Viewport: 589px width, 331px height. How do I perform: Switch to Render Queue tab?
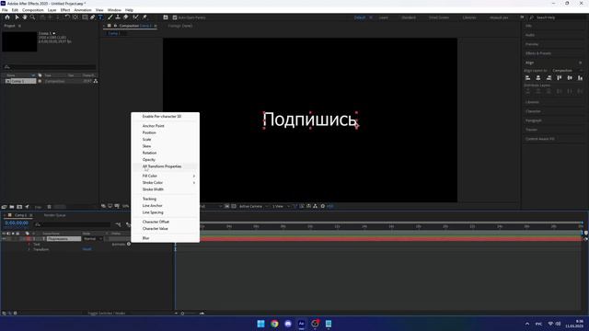[55, 215]
